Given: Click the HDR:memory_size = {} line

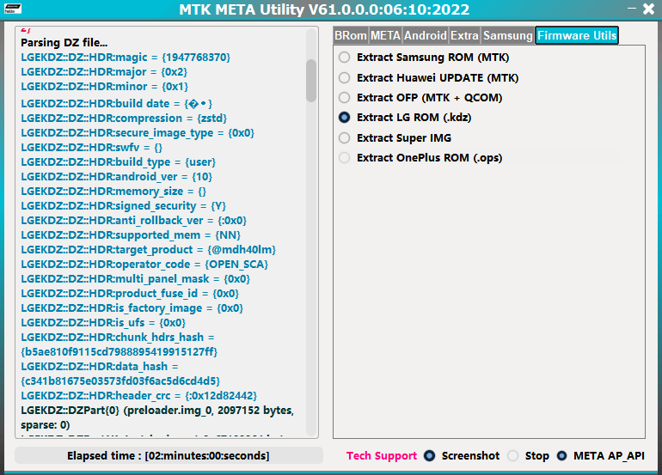Looking at the screenshot, I should (x=113, y=192).
